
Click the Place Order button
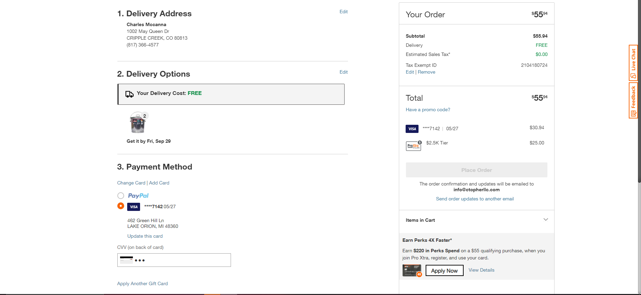[x=477, y=170]
